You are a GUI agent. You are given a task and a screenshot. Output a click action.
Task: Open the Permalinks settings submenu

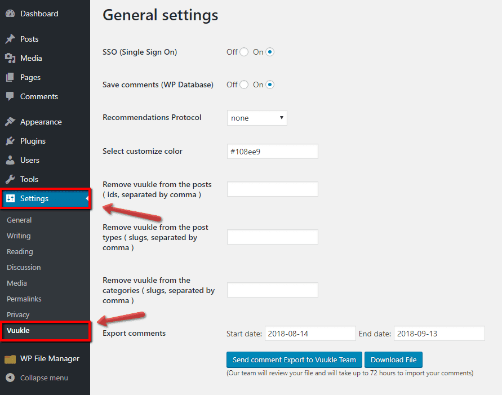24,299
